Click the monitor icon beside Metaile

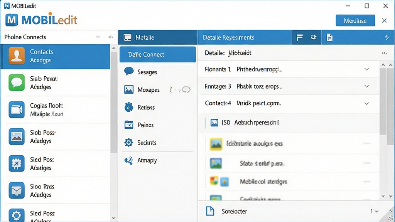(127, 37)
